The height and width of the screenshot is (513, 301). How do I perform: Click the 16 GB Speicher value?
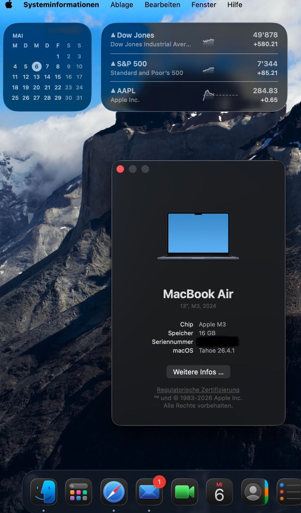207,333
